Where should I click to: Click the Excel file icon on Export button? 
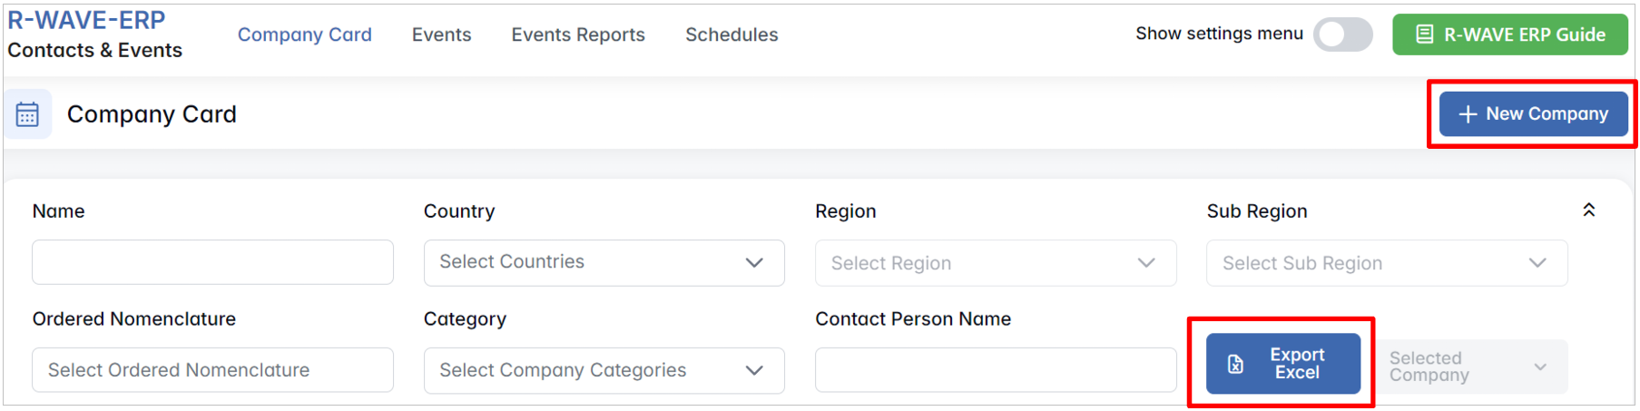click(1235, 364)
